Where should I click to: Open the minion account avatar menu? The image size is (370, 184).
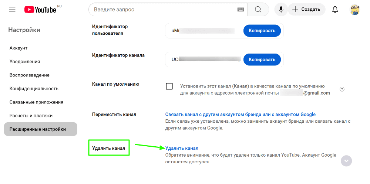click(355, 10)
